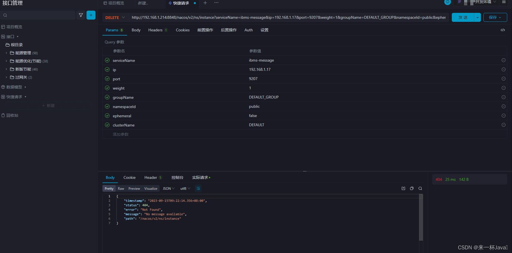This screenshot has height=253, width=512.
Task: Open the 保存 save dropdown
Action: [495, 17]
